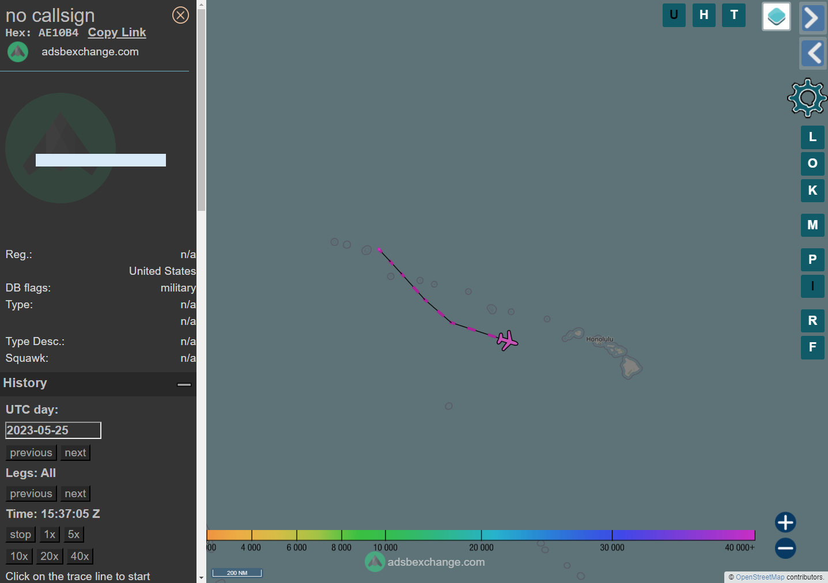Click the sidebar vertical scrollbar thumb
This screenshot has width=828, height=583.
tap(201, 109)
